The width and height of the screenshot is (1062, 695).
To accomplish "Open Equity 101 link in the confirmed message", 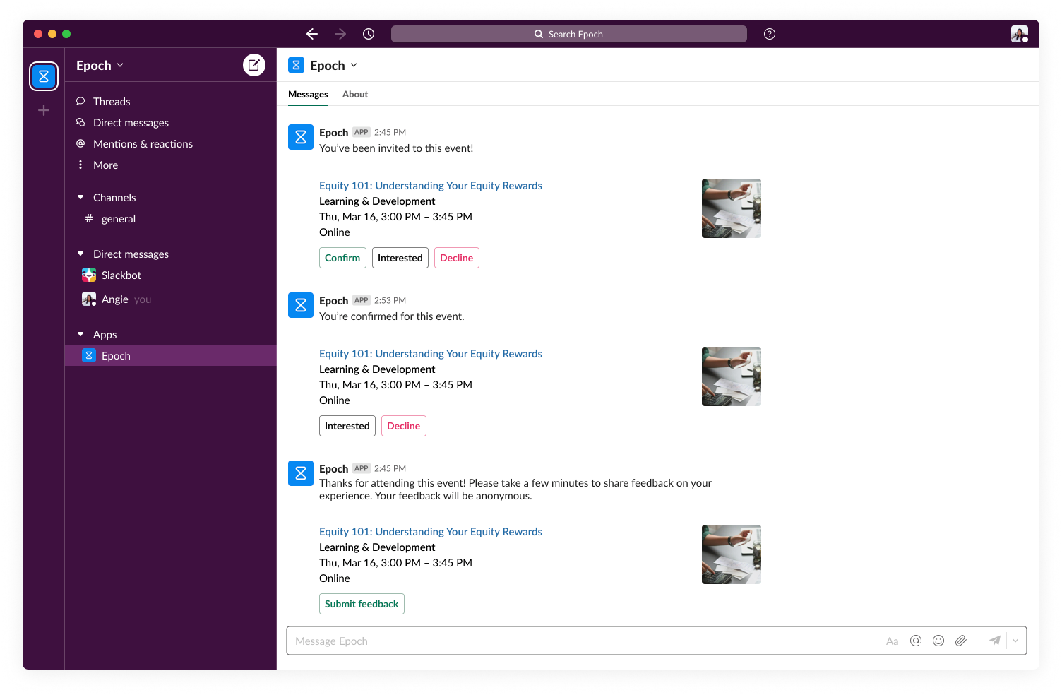I will coord(431,354).
